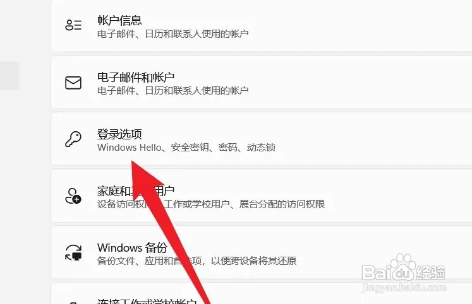Click the 设备访问权限 description text
The width and height of the screenshot is (472, 304).
point(211,204)
